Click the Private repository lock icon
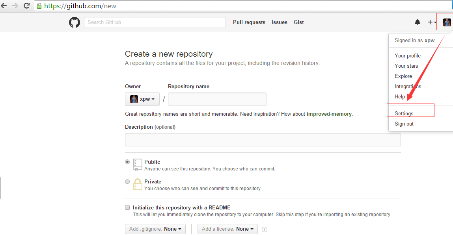This screenshot has height=235, width=453. [137, 184]
